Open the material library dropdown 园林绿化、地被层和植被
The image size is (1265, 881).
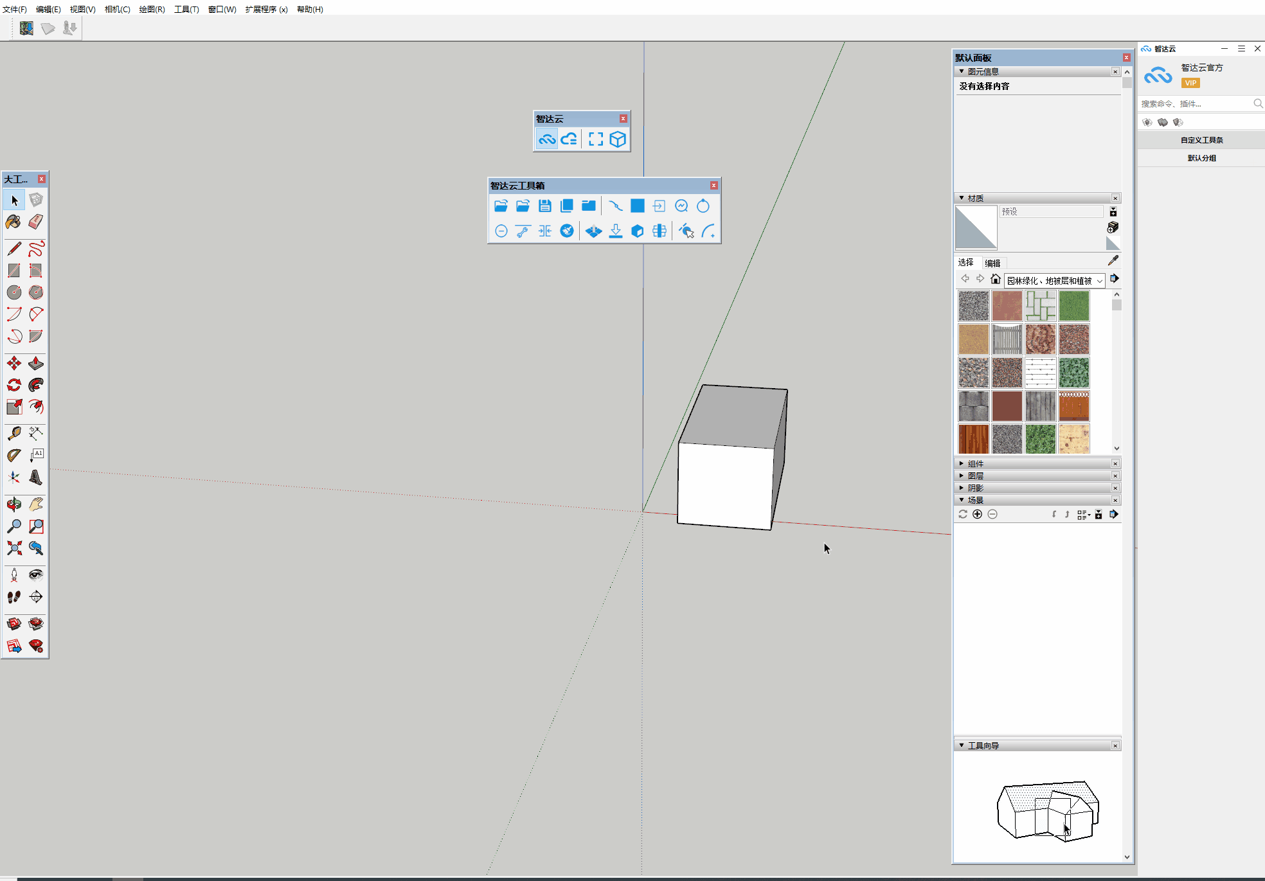click(x=1054, y=281)
